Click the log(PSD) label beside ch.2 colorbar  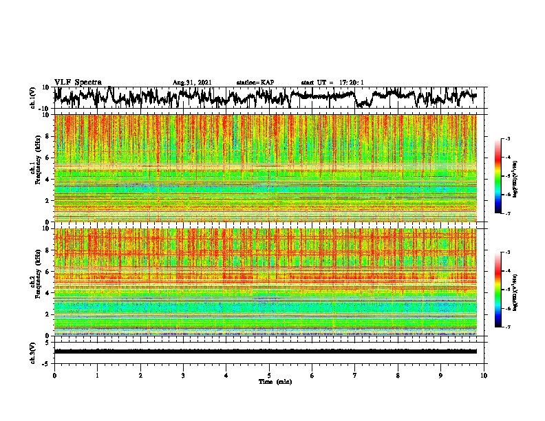tap(515, 291)
